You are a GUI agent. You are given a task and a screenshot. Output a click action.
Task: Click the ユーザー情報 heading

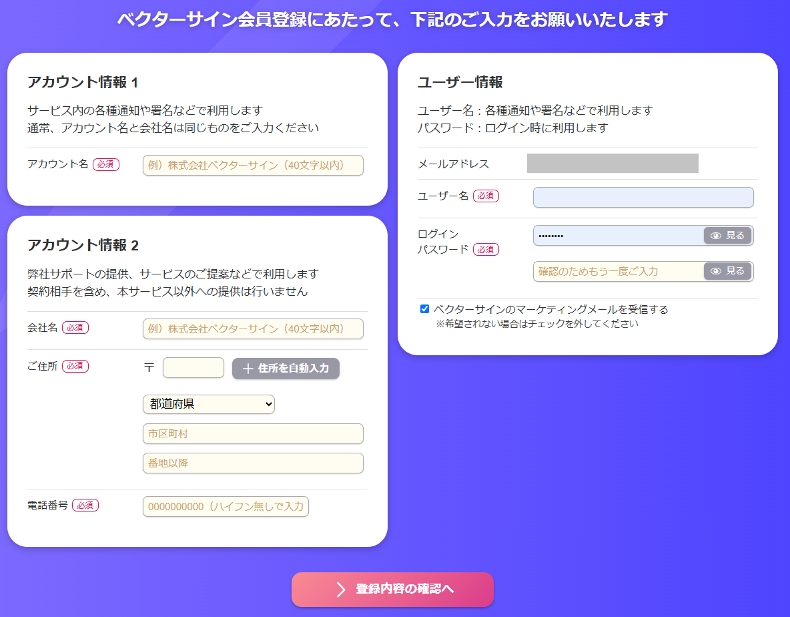pos(460,82)
